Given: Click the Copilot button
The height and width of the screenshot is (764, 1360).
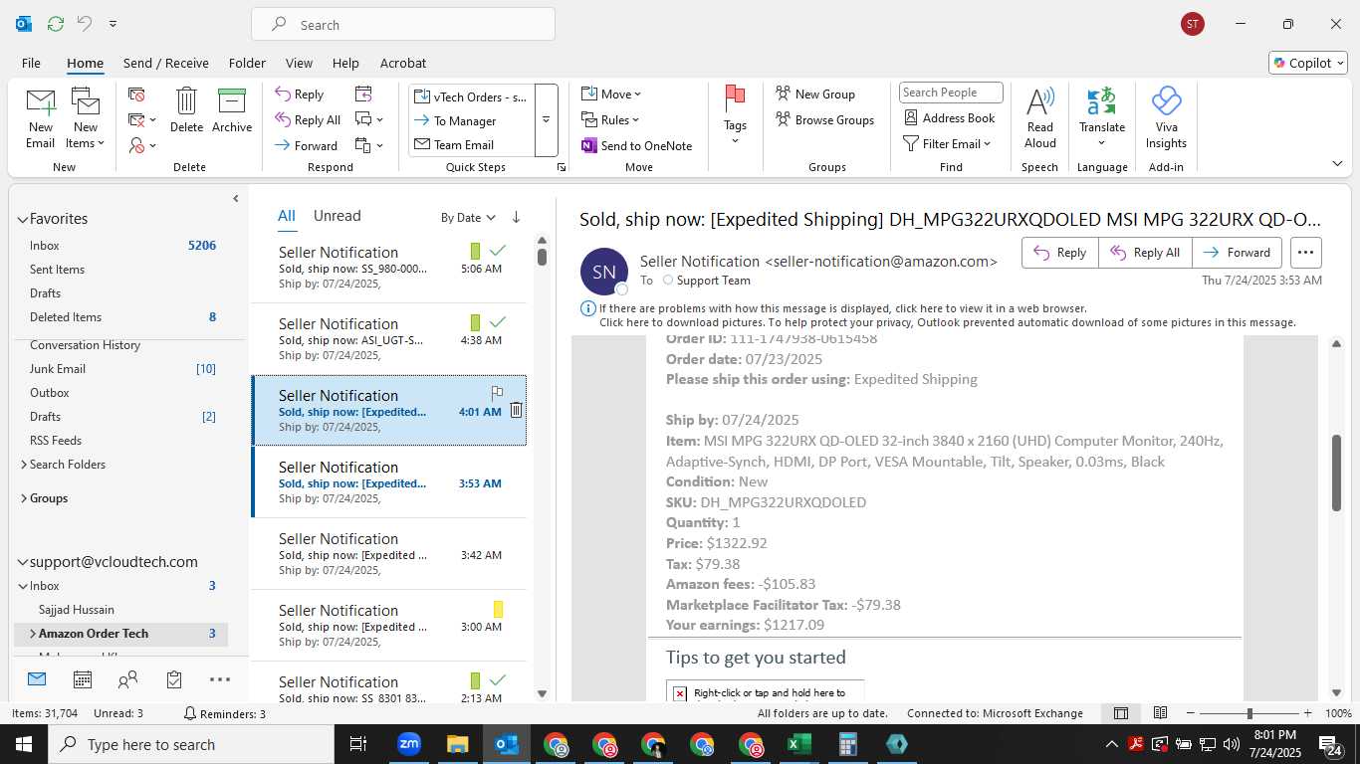Looking at the screenshot, I should tap(1308, 63).
